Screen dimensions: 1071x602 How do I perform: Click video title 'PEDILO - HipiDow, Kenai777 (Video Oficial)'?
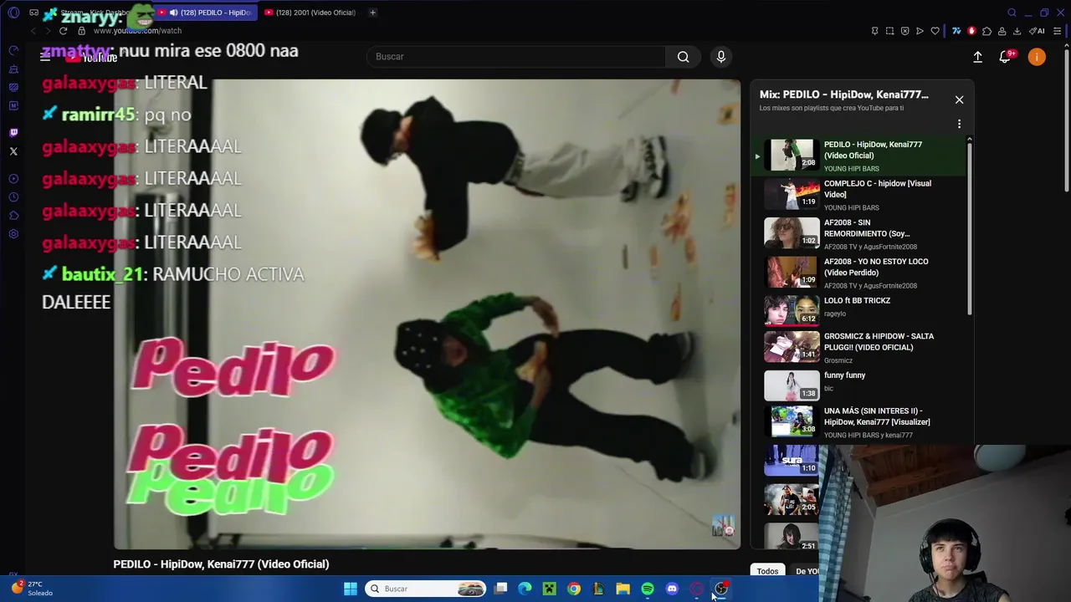(x=221, y=564)
